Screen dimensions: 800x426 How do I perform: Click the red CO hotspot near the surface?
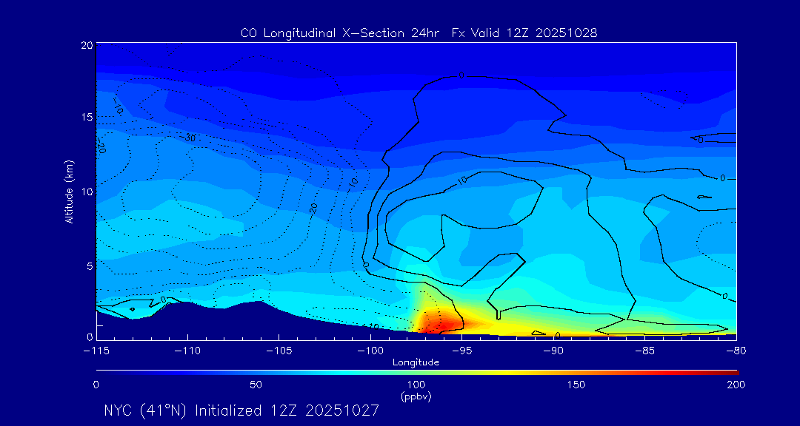pyautogui.click(x=437, y=322)
